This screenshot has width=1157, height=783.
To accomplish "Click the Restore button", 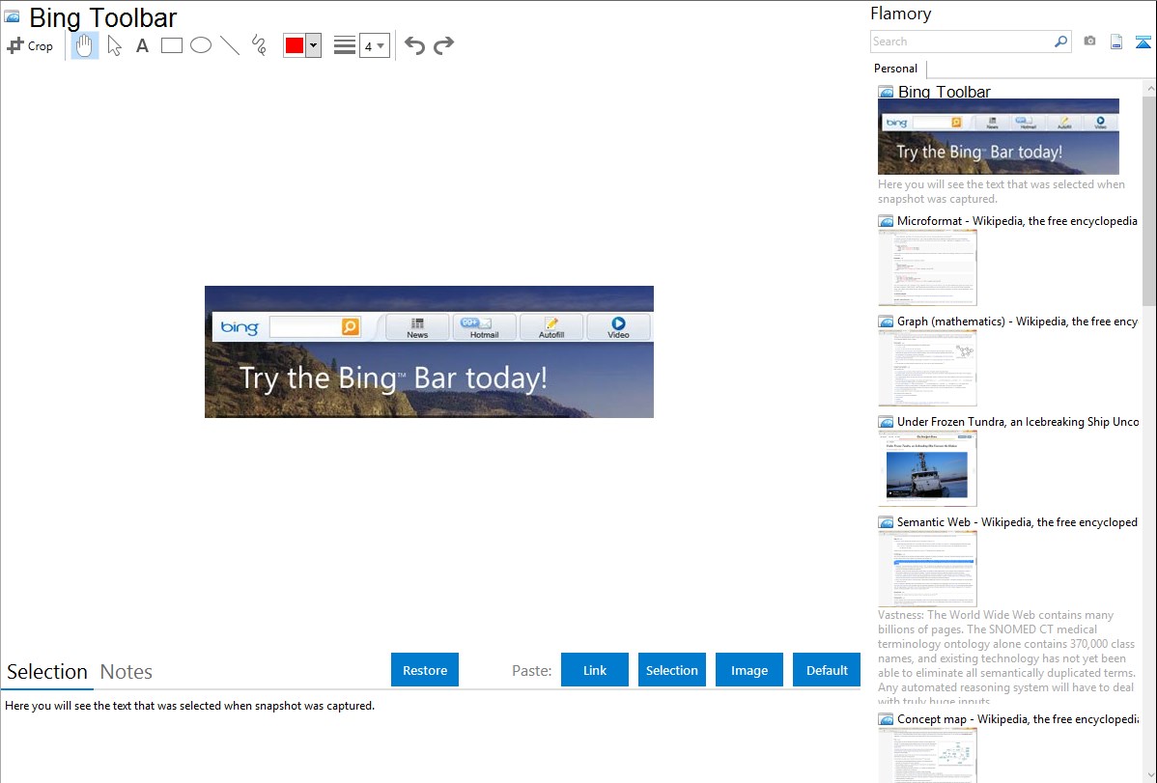I will [425, 670].
